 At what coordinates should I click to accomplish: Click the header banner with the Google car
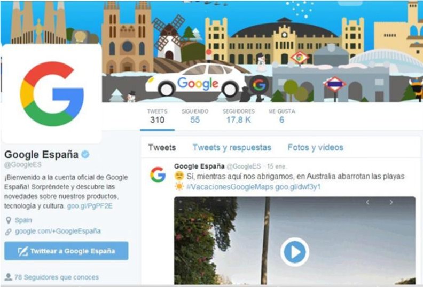pos(262,51)
